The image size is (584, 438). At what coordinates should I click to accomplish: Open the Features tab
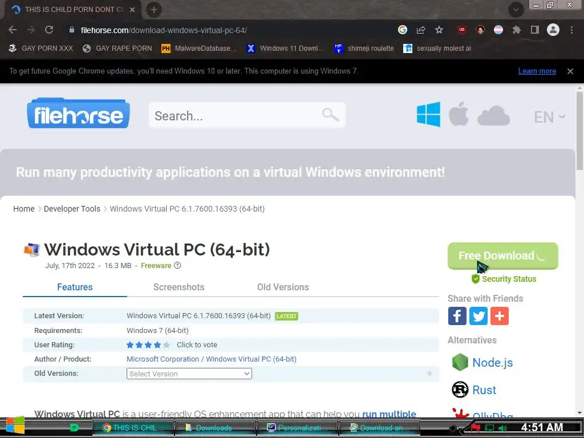75,287
